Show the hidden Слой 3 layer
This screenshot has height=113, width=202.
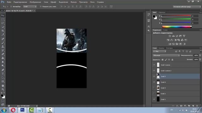pyautogui.click(x=154, y=88)
